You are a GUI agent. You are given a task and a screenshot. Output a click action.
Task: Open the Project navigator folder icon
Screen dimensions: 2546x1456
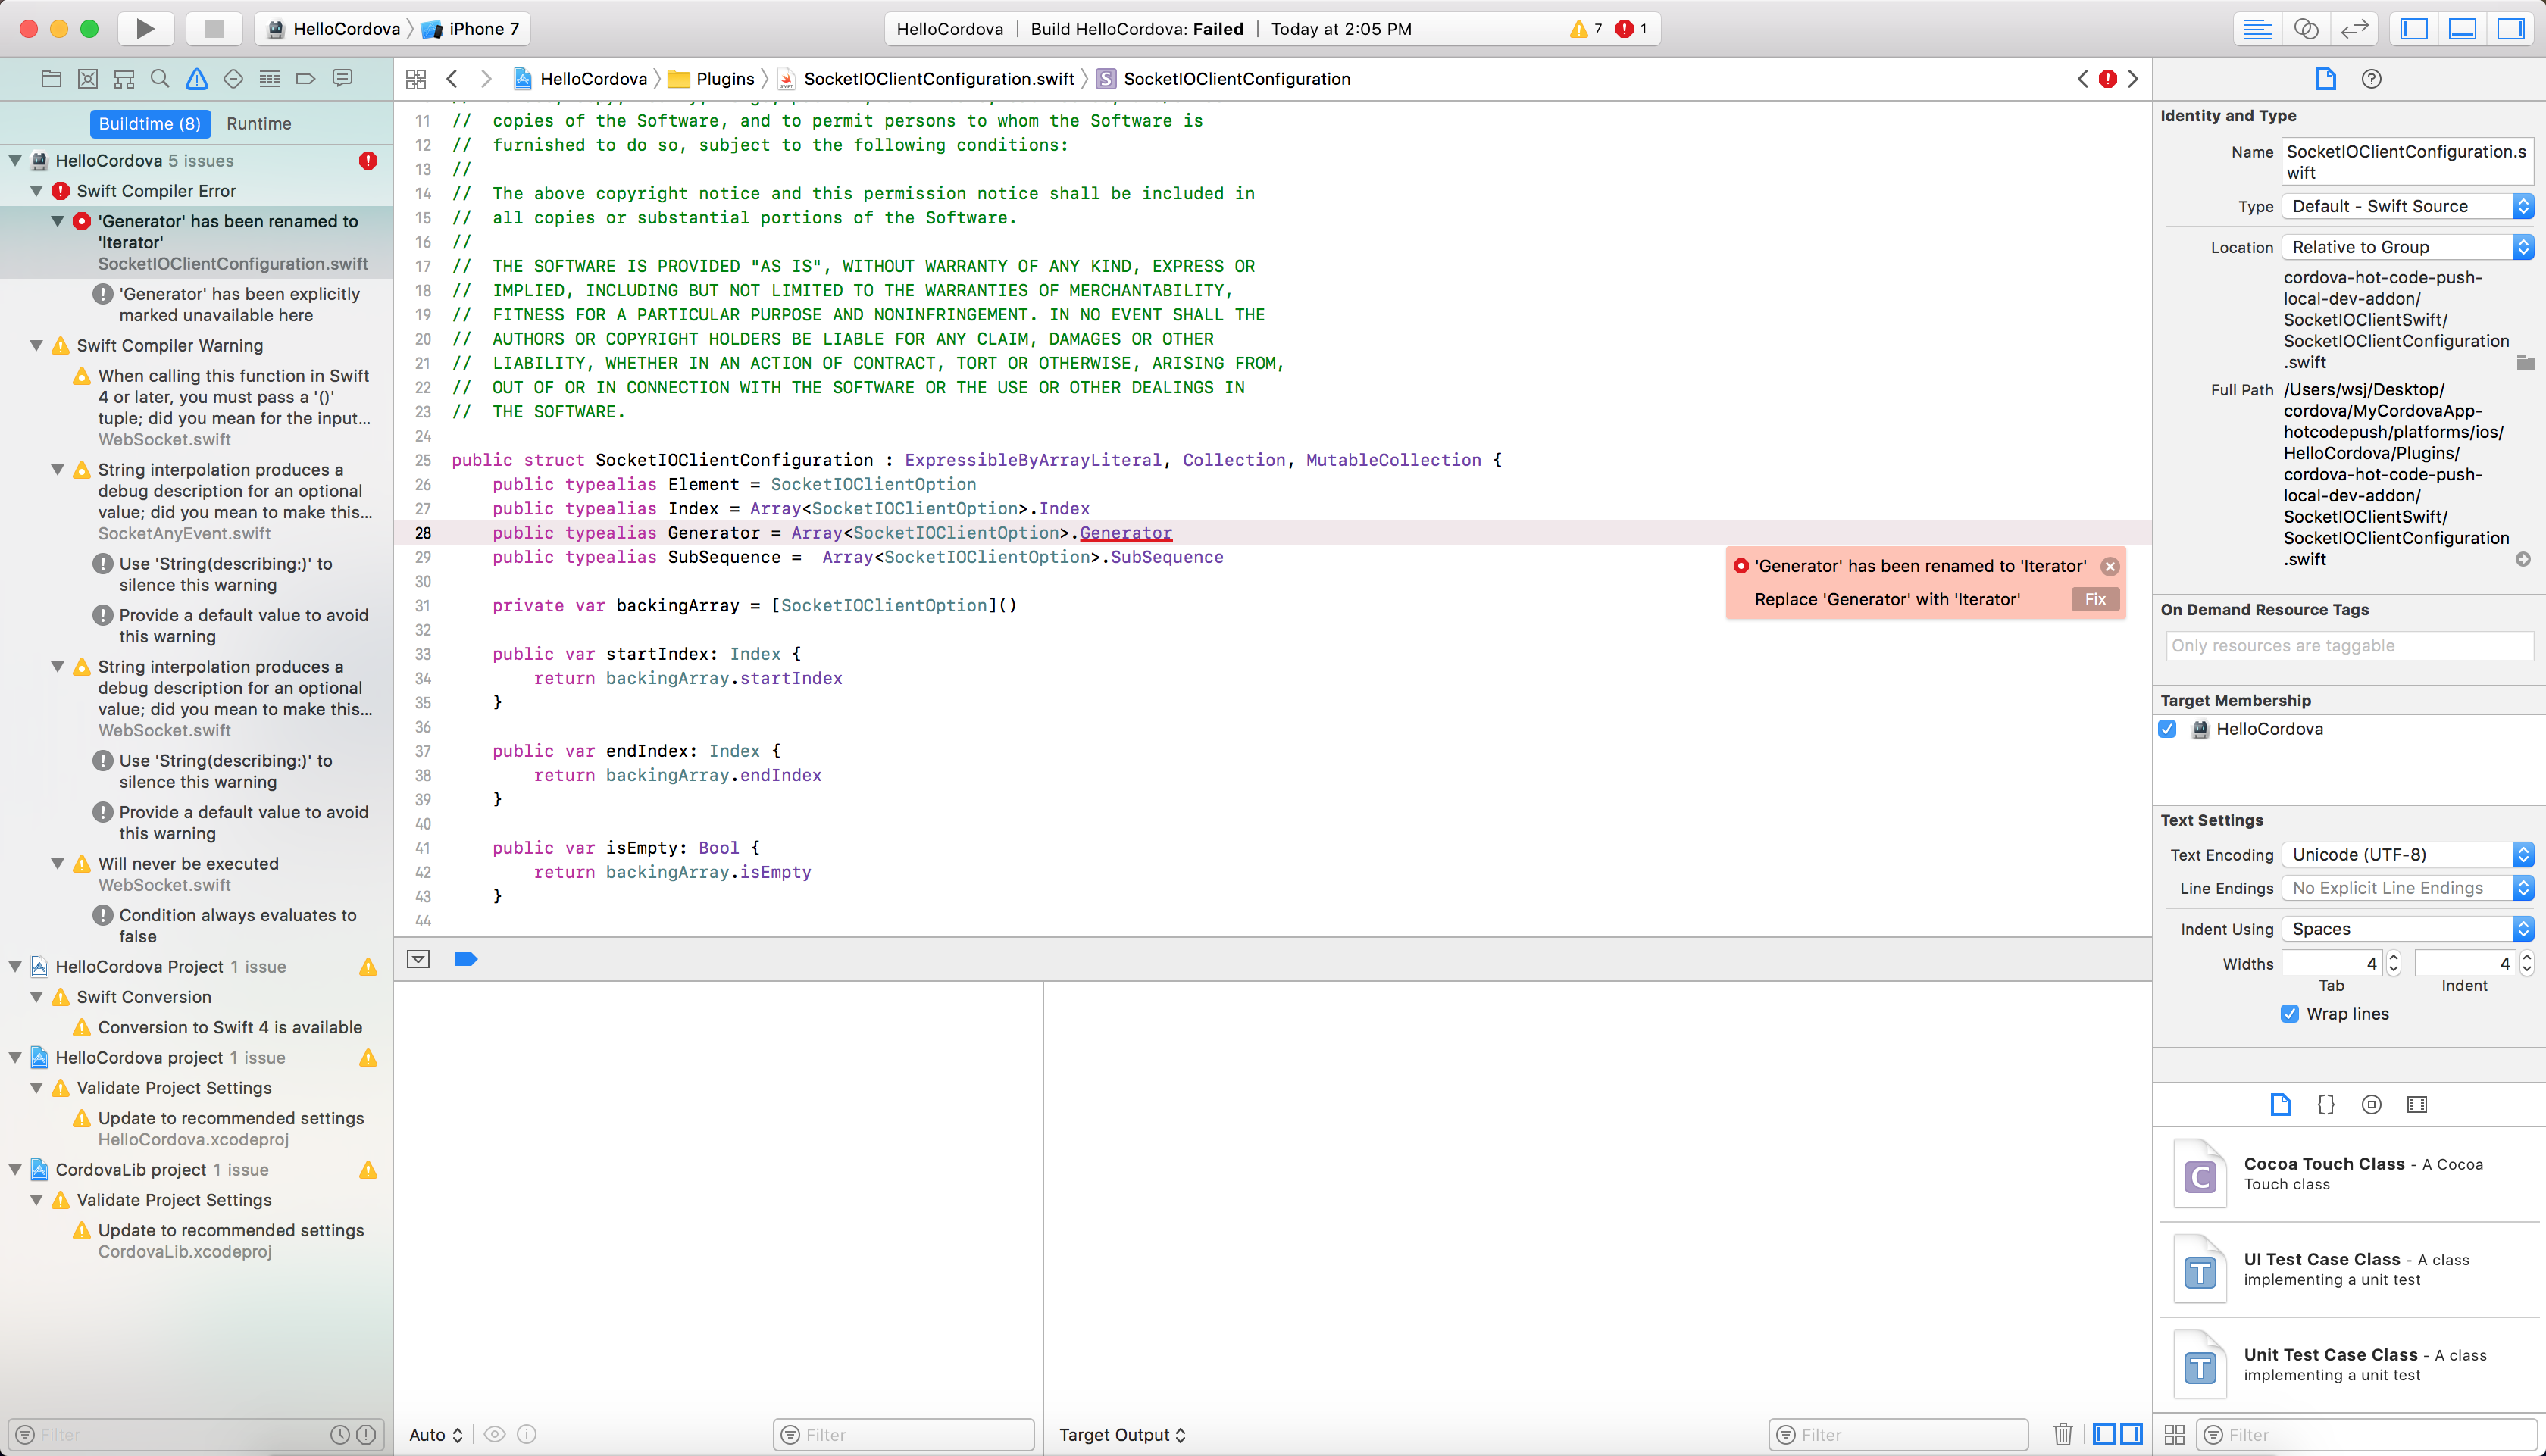tap(51, 78)
